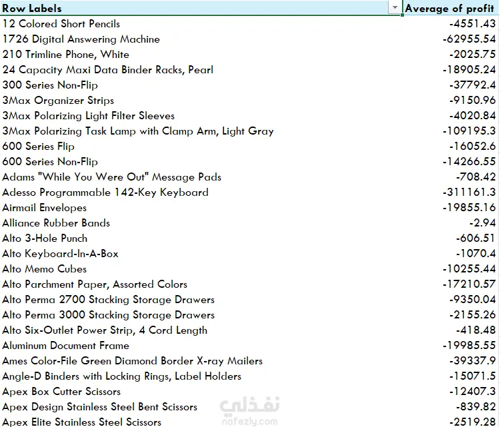Click the profit value -39337.9
500x427 pixels.
(473, 361)
